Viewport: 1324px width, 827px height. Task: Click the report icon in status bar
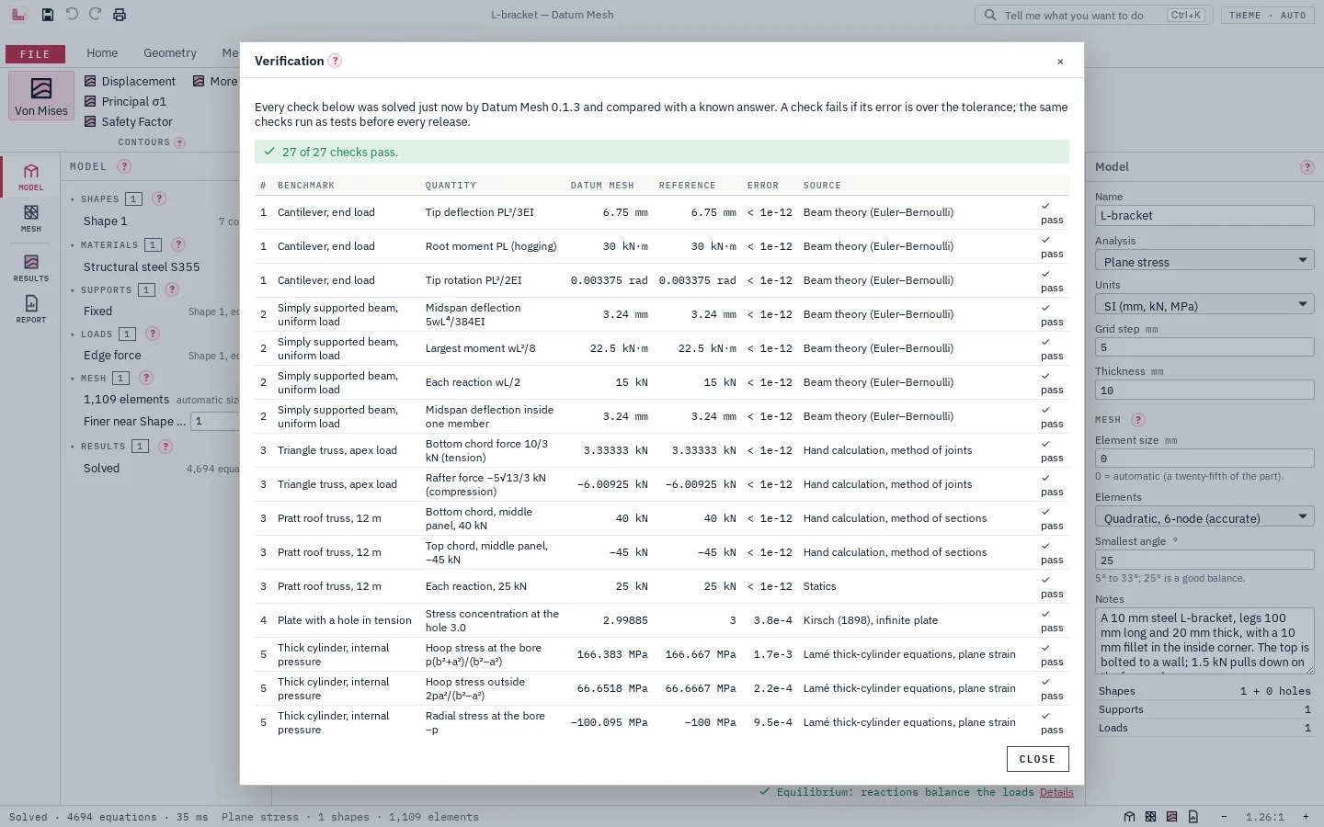click(x=1193, y=817)
